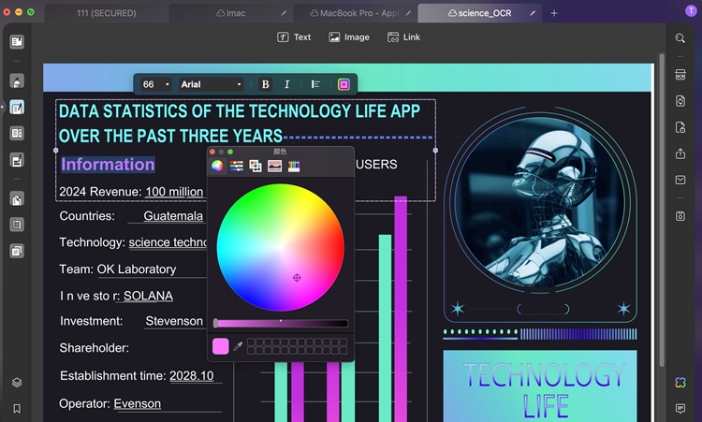Open the Page tools (copy pages) icon in sidebar
This screenshot has height=422, width=702.
coord(17,198)
